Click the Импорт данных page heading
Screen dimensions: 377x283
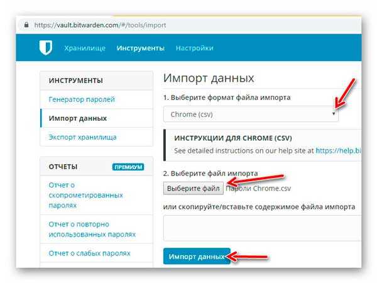[x=209, y=78]
